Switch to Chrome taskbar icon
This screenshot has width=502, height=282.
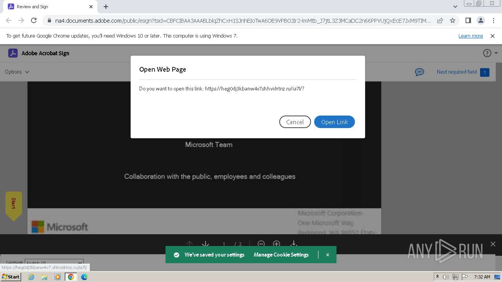71,277
